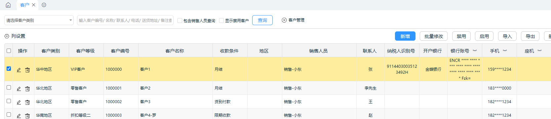The height and width of the screenshot is (119, 551).
Task: Check the 客户2 row checkbox
Action: tap(9, 88)
